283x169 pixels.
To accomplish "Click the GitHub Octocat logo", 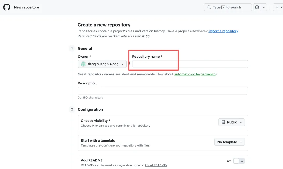I will (7, 7).
